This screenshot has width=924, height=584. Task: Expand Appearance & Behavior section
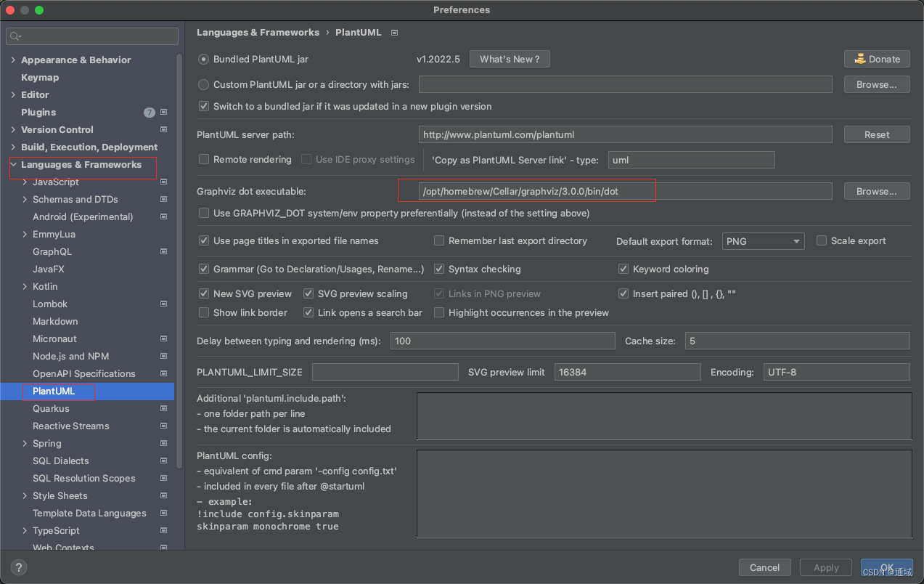coord(13,60)
